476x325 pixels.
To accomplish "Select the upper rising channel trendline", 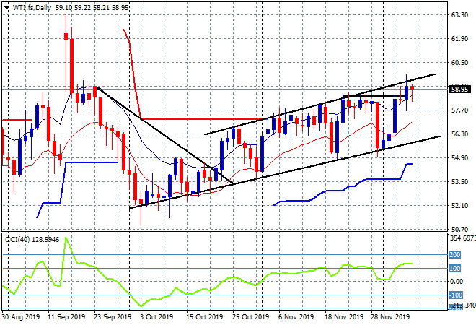I will pos(320,104).
